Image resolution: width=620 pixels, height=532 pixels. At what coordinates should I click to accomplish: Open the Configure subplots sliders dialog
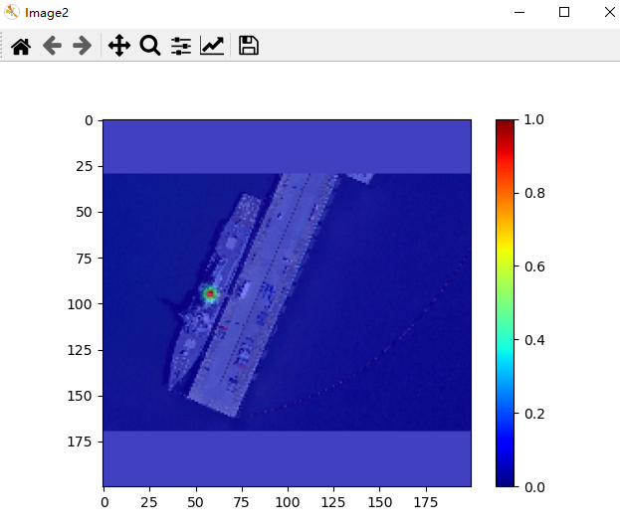click(x=181, y=46)
